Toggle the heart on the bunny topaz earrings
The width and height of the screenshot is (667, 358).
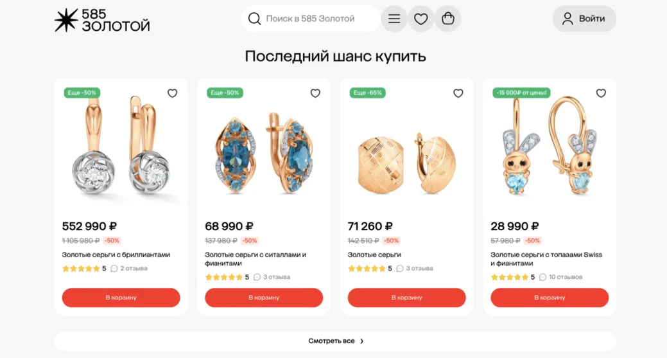[x=601, y=93]
